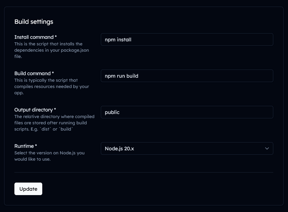This screenshot has height=212, width=288.
Task: Click the Update button
Action: point(28,189)
